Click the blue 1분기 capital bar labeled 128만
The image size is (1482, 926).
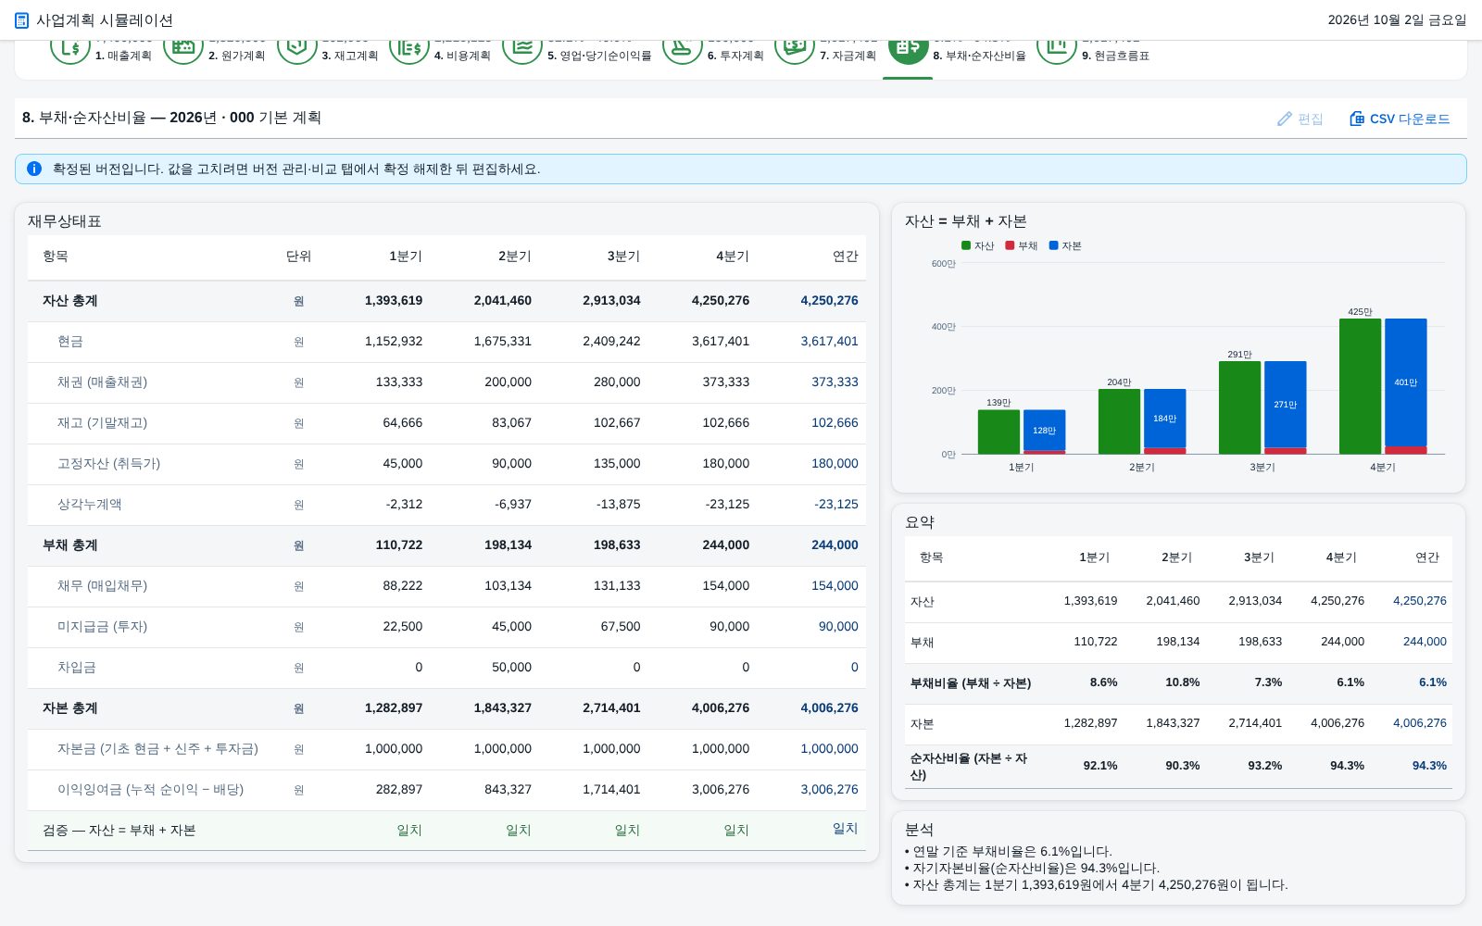(1044, 431)
